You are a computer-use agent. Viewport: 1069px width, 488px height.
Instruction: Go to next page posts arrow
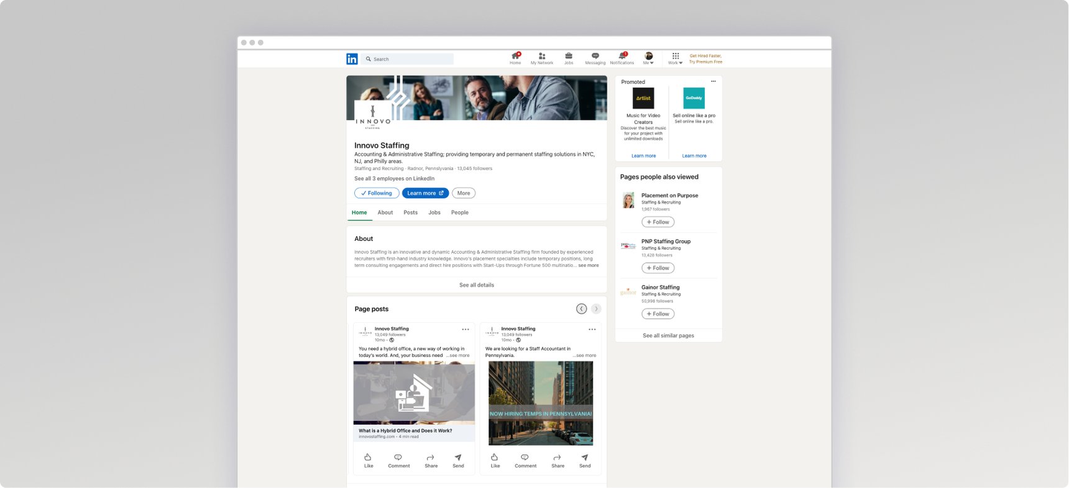[x=596, y=309]
